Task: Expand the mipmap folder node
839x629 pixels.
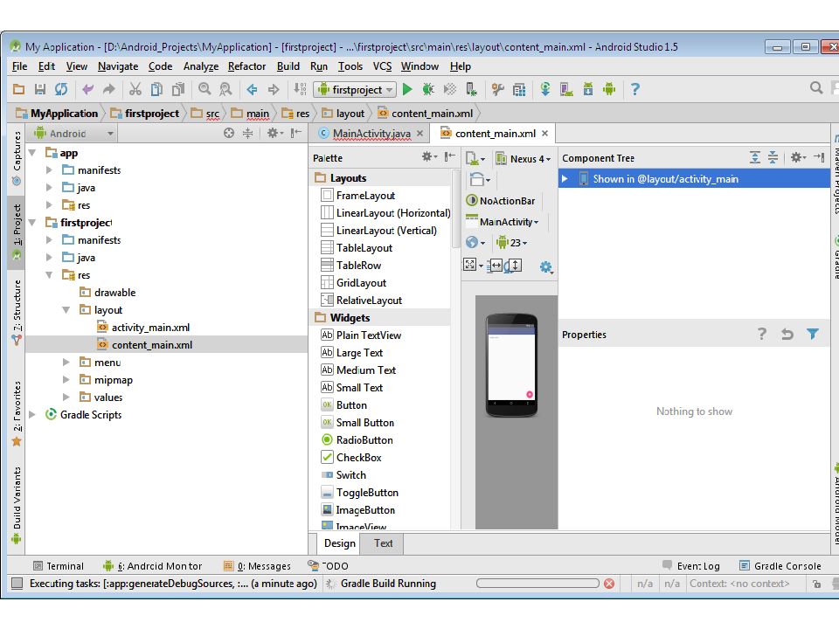Action: point(66,380)
